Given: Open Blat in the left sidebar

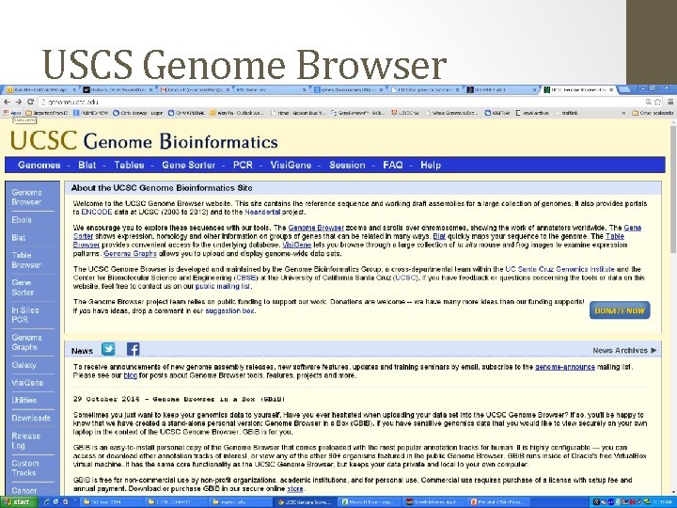Looking at the screenshot, I should (x=19, y=238).
